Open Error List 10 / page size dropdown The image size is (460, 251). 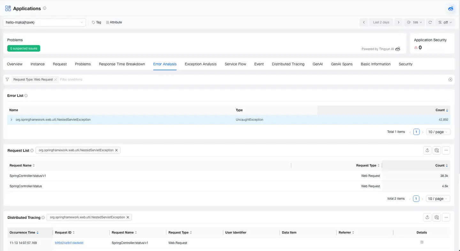pos(438,132)
